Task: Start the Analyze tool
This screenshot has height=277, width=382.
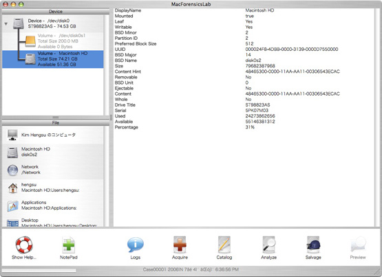Action: [x=268, y=245]
